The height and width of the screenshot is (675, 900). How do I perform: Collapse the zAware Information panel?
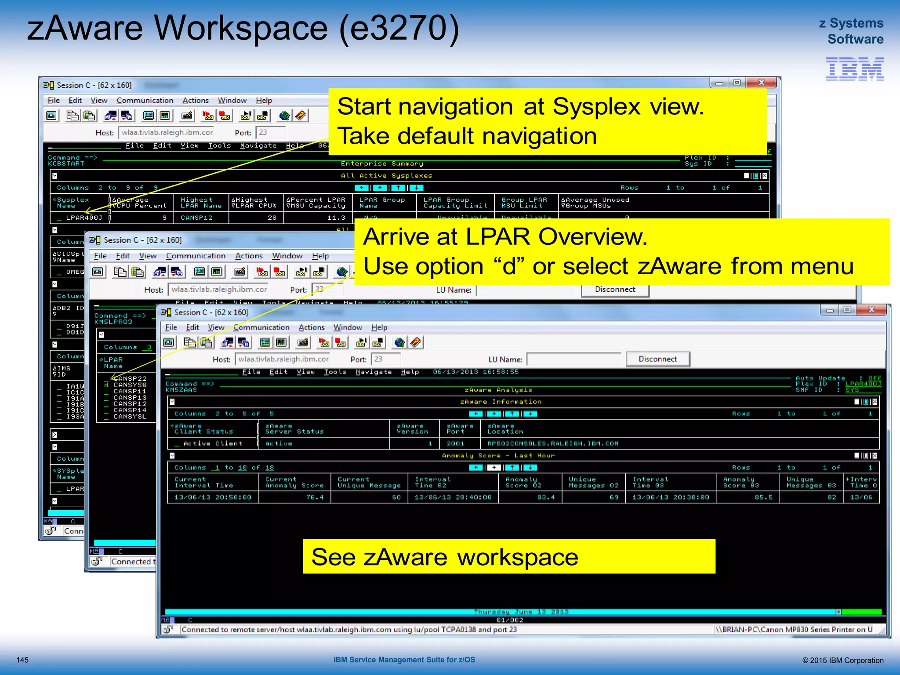point(172,402)
